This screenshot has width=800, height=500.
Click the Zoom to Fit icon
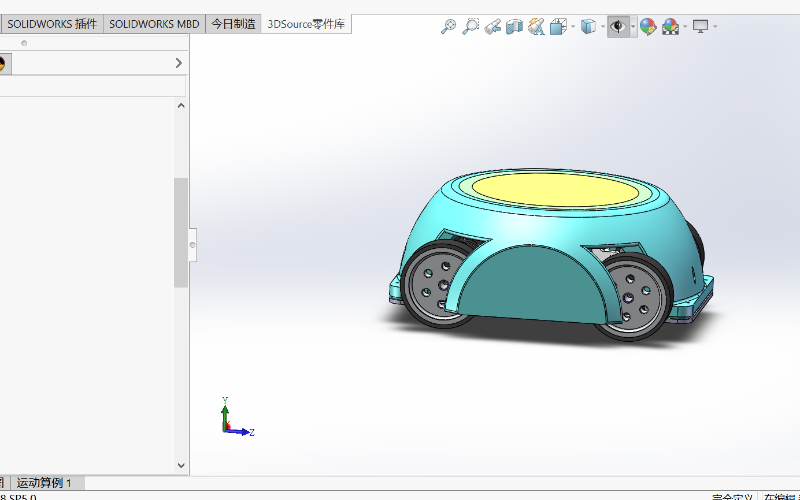[449, 27]
